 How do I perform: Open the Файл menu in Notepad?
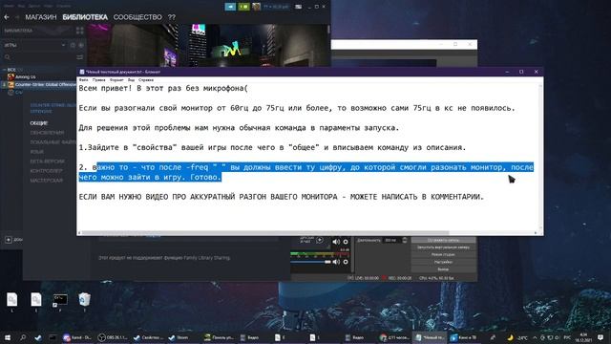83,80
